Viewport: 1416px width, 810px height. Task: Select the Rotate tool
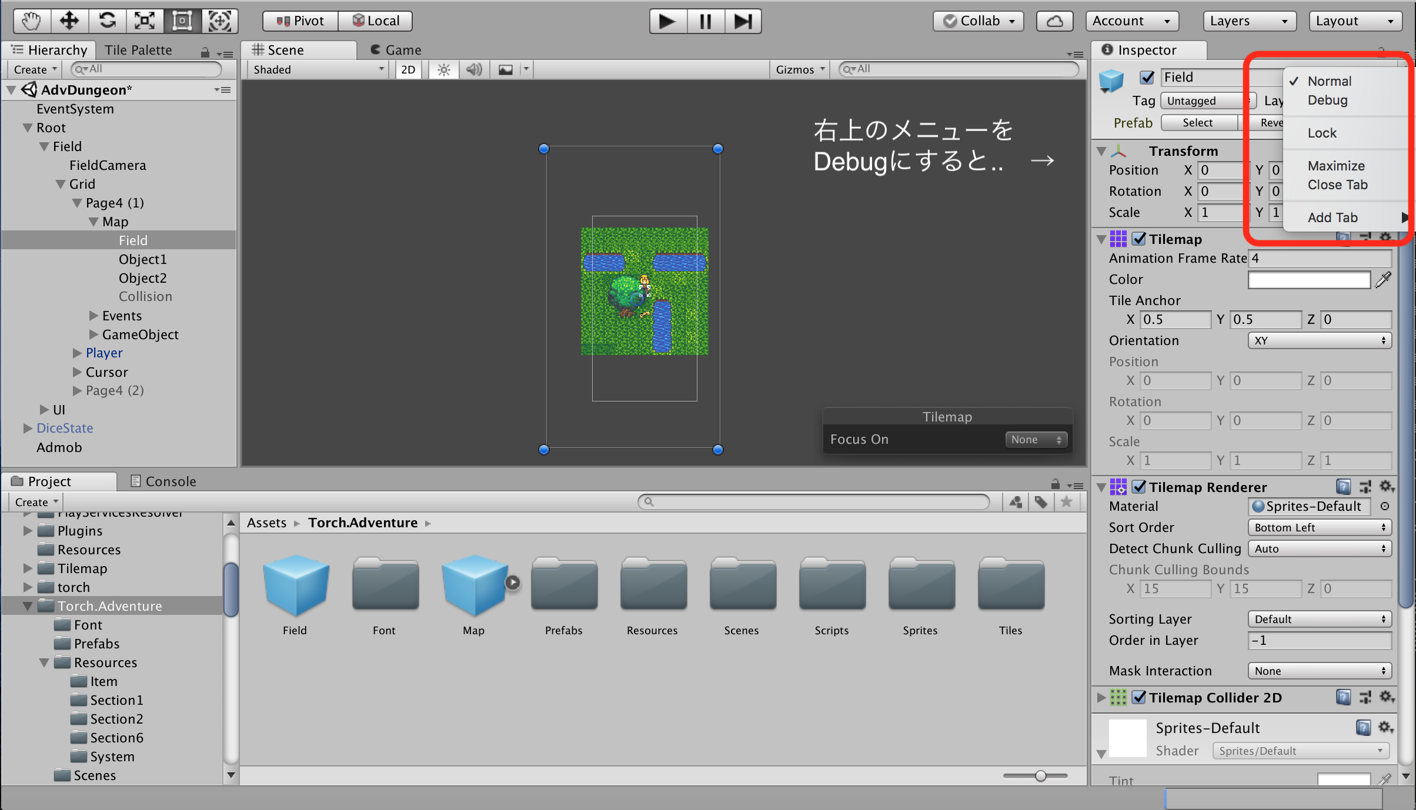pyautogui.click(x=107, y=21)
